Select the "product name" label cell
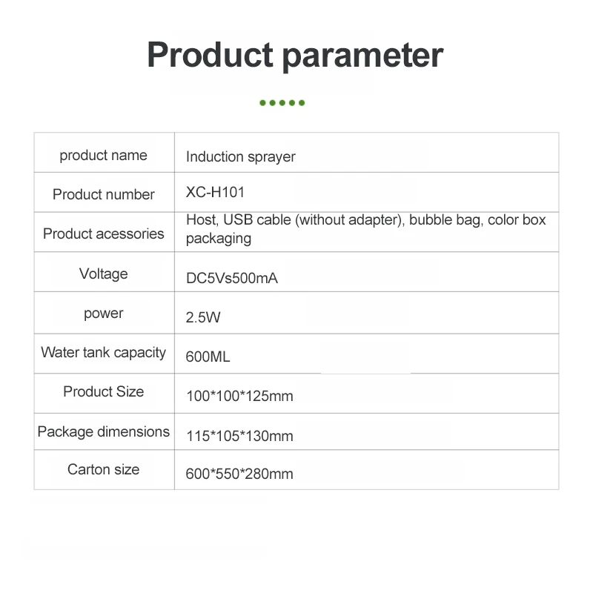Viewport: 593px width, 593px height. (104, 155)
